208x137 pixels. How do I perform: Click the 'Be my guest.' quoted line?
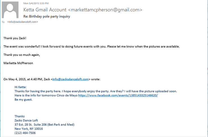click(24, 100)
